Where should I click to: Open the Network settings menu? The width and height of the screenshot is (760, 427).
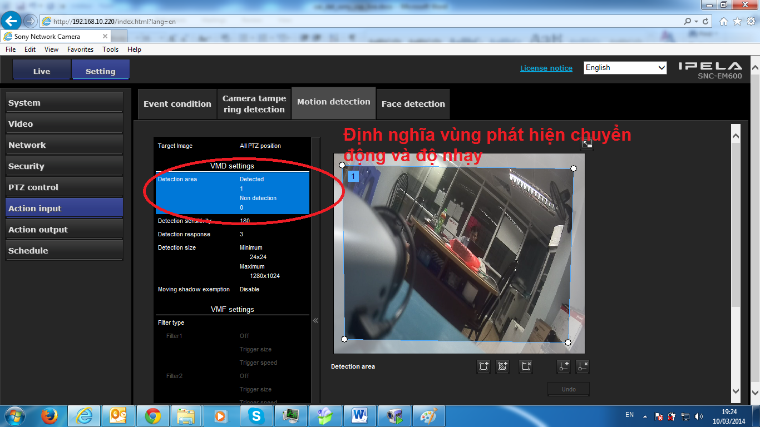coord(64,145)
